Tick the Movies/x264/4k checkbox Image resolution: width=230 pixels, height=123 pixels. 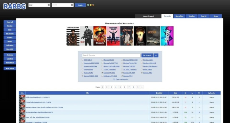142,63
